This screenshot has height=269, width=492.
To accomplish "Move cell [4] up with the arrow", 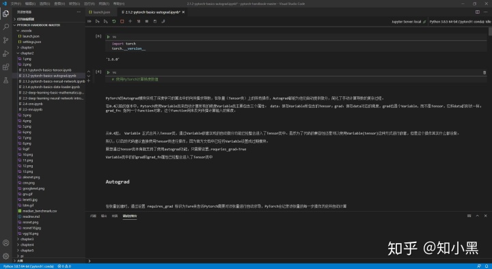I will (x=88, y=72).
